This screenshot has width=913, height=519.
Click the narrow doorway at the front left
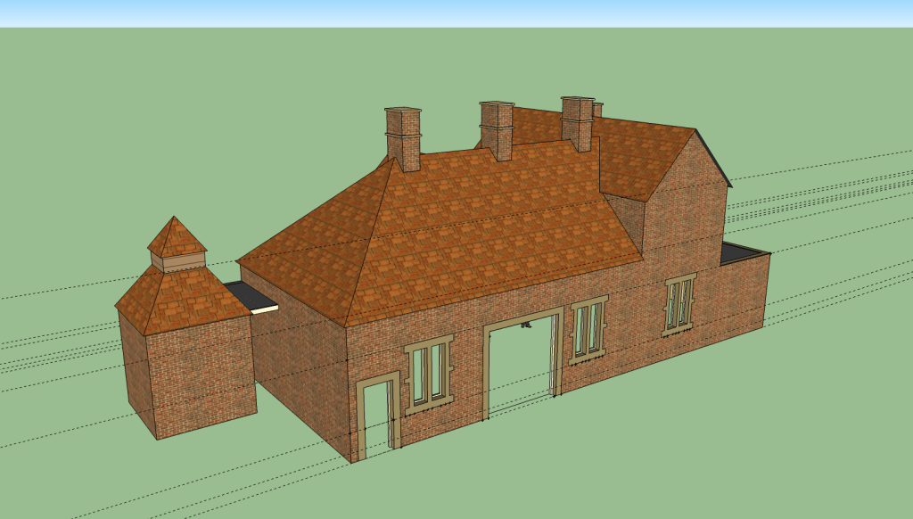tap(377, 417)
